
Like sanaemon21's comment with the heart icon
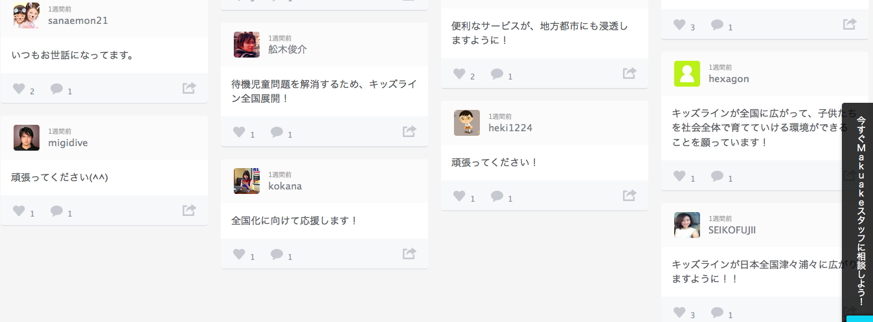pyautogui.click(x=19, y=89)
